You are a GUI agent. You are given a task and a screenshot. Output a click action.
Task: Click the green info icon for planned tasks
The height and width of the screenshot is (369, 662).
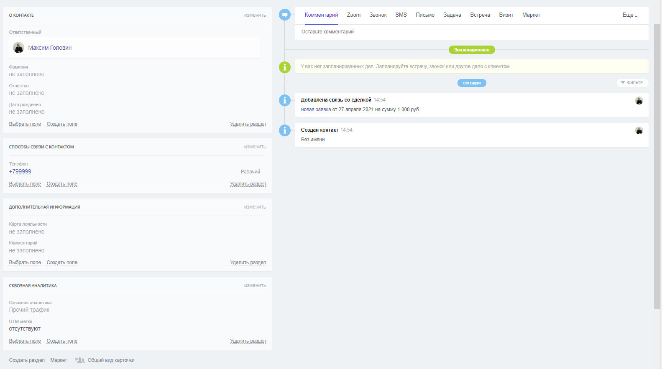click(x=285, y=67)
